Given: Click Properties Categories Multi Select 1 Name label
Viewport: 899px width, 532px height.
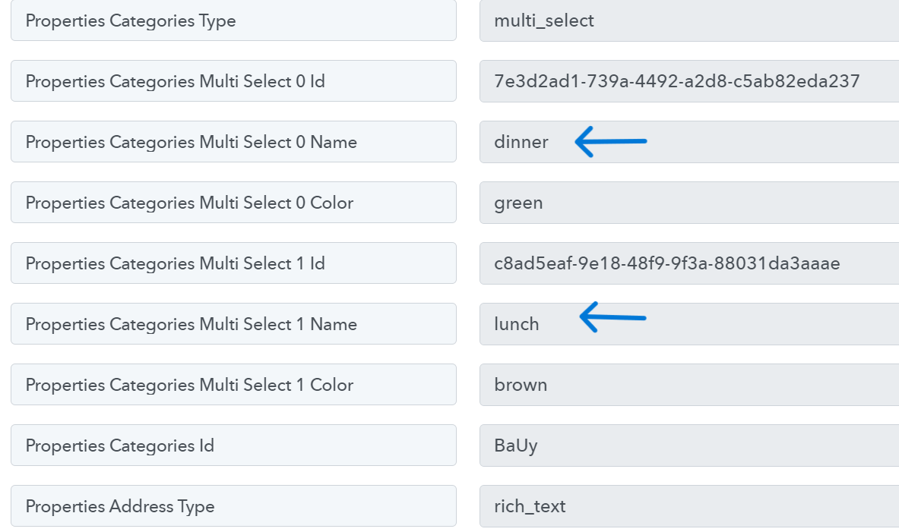Looking at the screenshot, I should 233,323.
